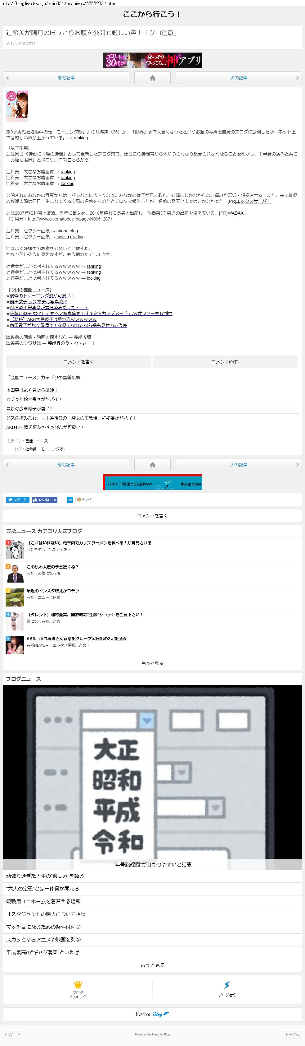Click the top home icon button
The image size is (305, 1046).
tap(152, 77)
